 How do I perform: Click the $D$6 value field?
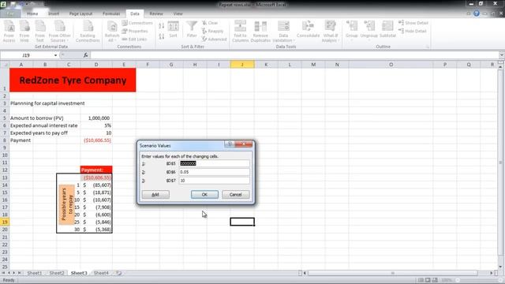coord(214,172)
